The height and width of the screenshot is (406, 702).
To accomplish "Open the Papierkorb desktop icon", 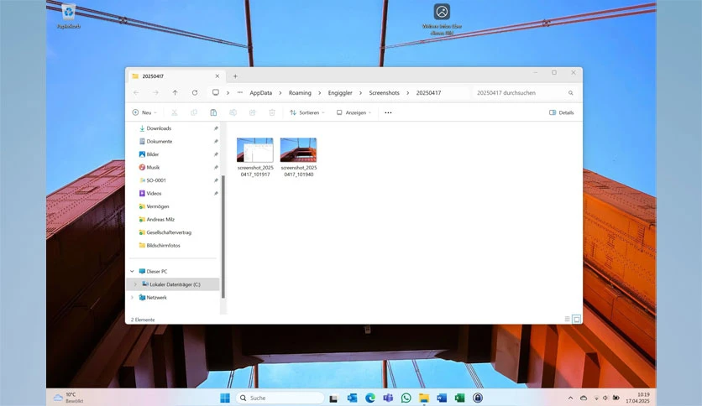I will pos(69,16).
